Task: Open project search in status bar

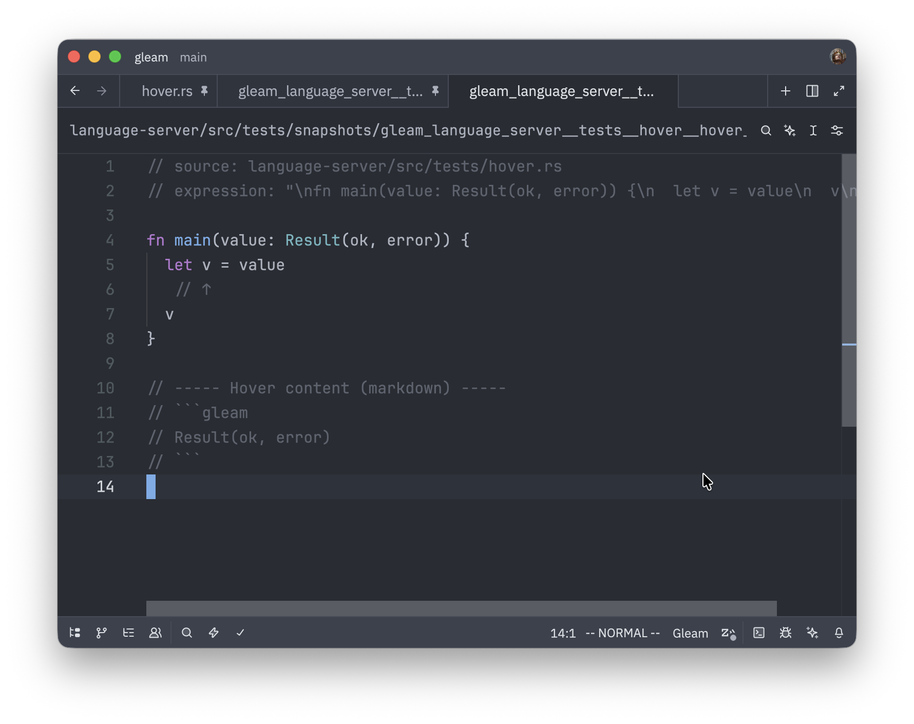Action: 187,633
